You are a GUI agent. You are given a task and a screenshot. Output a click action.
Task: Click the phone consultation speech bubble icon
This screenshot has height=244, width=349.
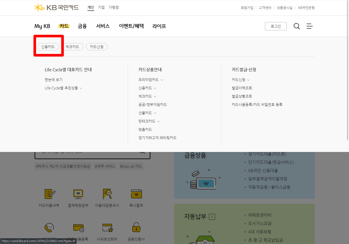pos(49,228)
